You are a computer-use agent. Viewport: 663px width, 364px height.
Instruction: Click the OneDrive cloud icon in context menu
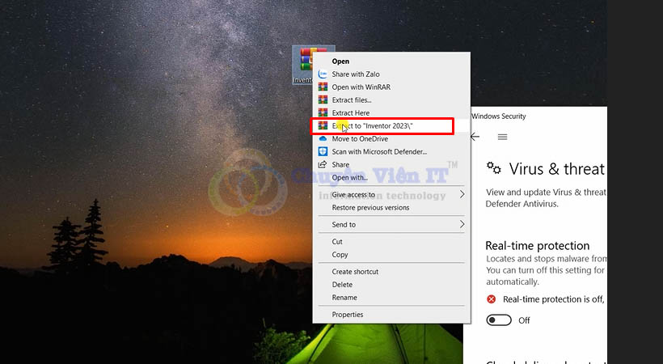[323, 139]
